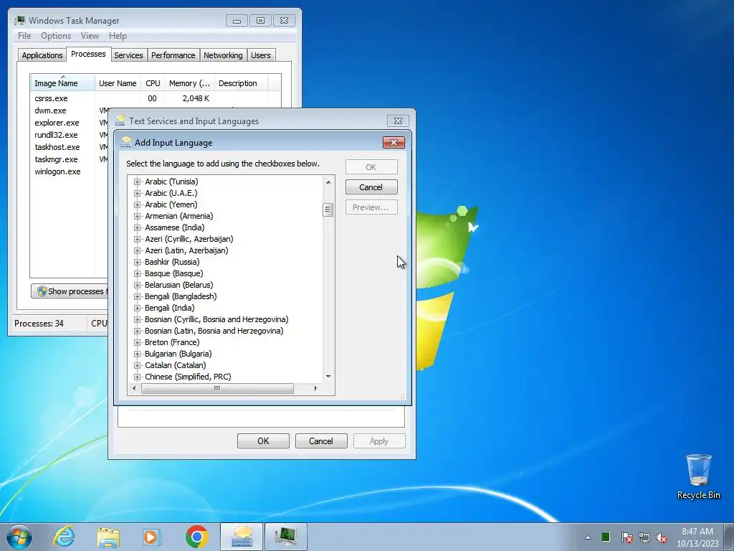Screen dimensions: 734x551
Task: Click the green CPU meter tray icon
Action: tap(605, 537)
